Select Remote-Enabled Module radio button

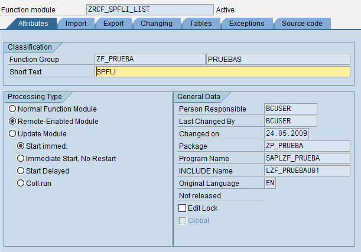click(x=12, y=121)
